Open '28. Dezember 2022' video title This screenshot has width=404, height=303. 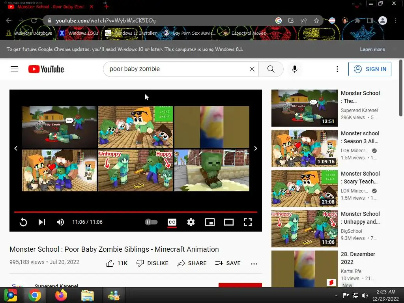point(358,258)
